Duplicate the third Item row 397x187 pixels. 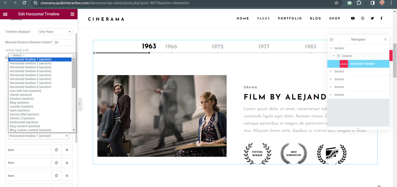[56, 176]
